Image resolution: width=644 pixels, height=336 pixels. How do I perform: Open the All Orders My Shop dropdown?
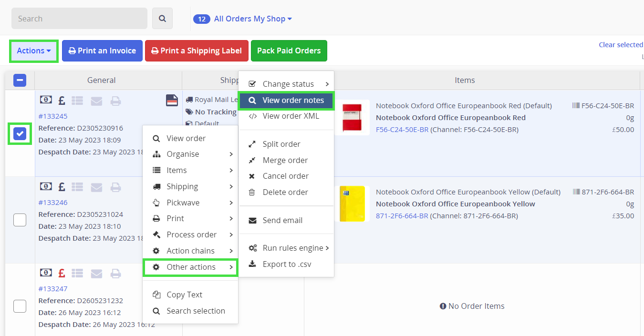tap(253, 19)
